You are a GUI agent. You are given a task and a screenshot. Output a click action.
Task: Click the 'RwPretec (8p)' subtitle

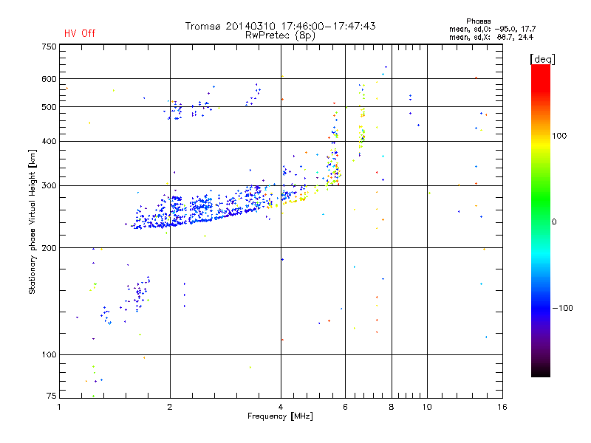[x=280, y=35]
